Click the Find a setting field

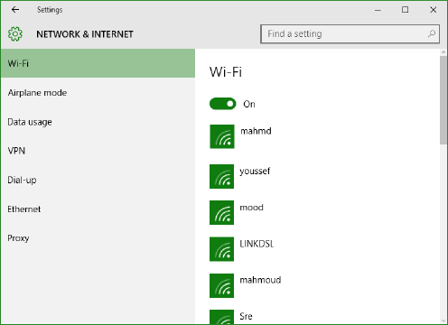coord(350,34)
